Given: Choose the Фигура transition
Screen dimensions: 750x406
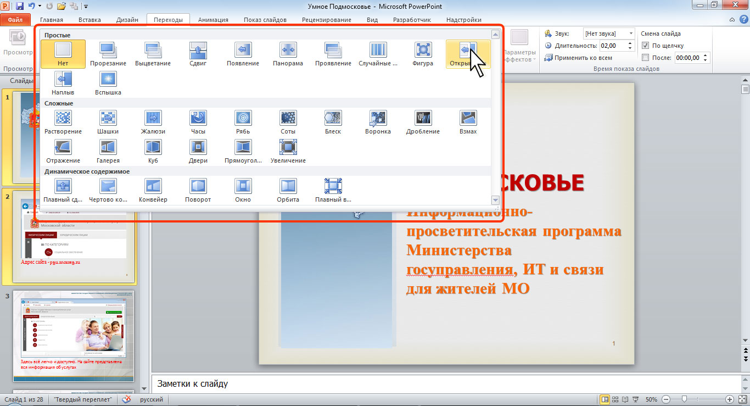Looking at the screenshot, I should (423, 54).
